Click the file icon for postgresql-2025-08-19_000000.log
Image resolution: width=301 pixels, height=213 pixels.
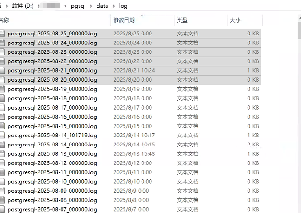[x=2, y=89]
